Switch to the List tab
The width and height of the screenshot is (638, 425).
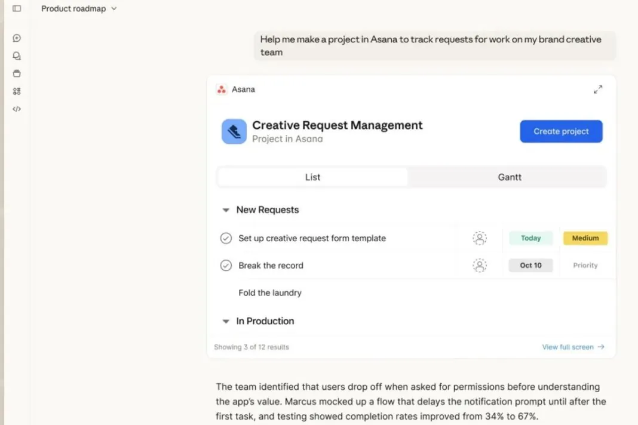312,177
